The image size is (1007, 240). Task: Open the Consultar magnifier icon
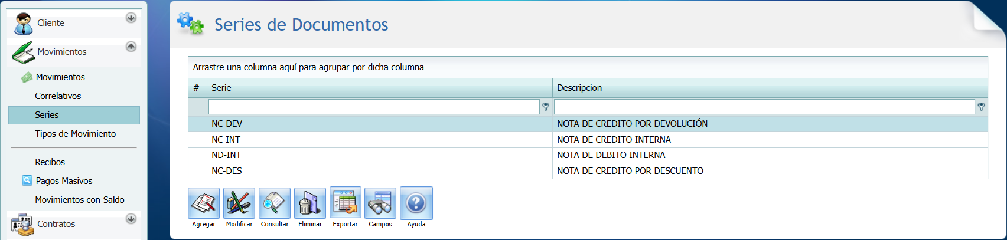pos(275,203)
